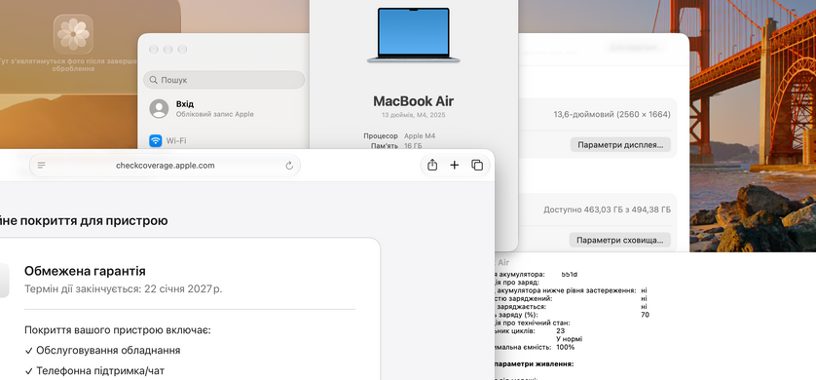
Task: Open Safari's Share icon
Action: [432, 165]
